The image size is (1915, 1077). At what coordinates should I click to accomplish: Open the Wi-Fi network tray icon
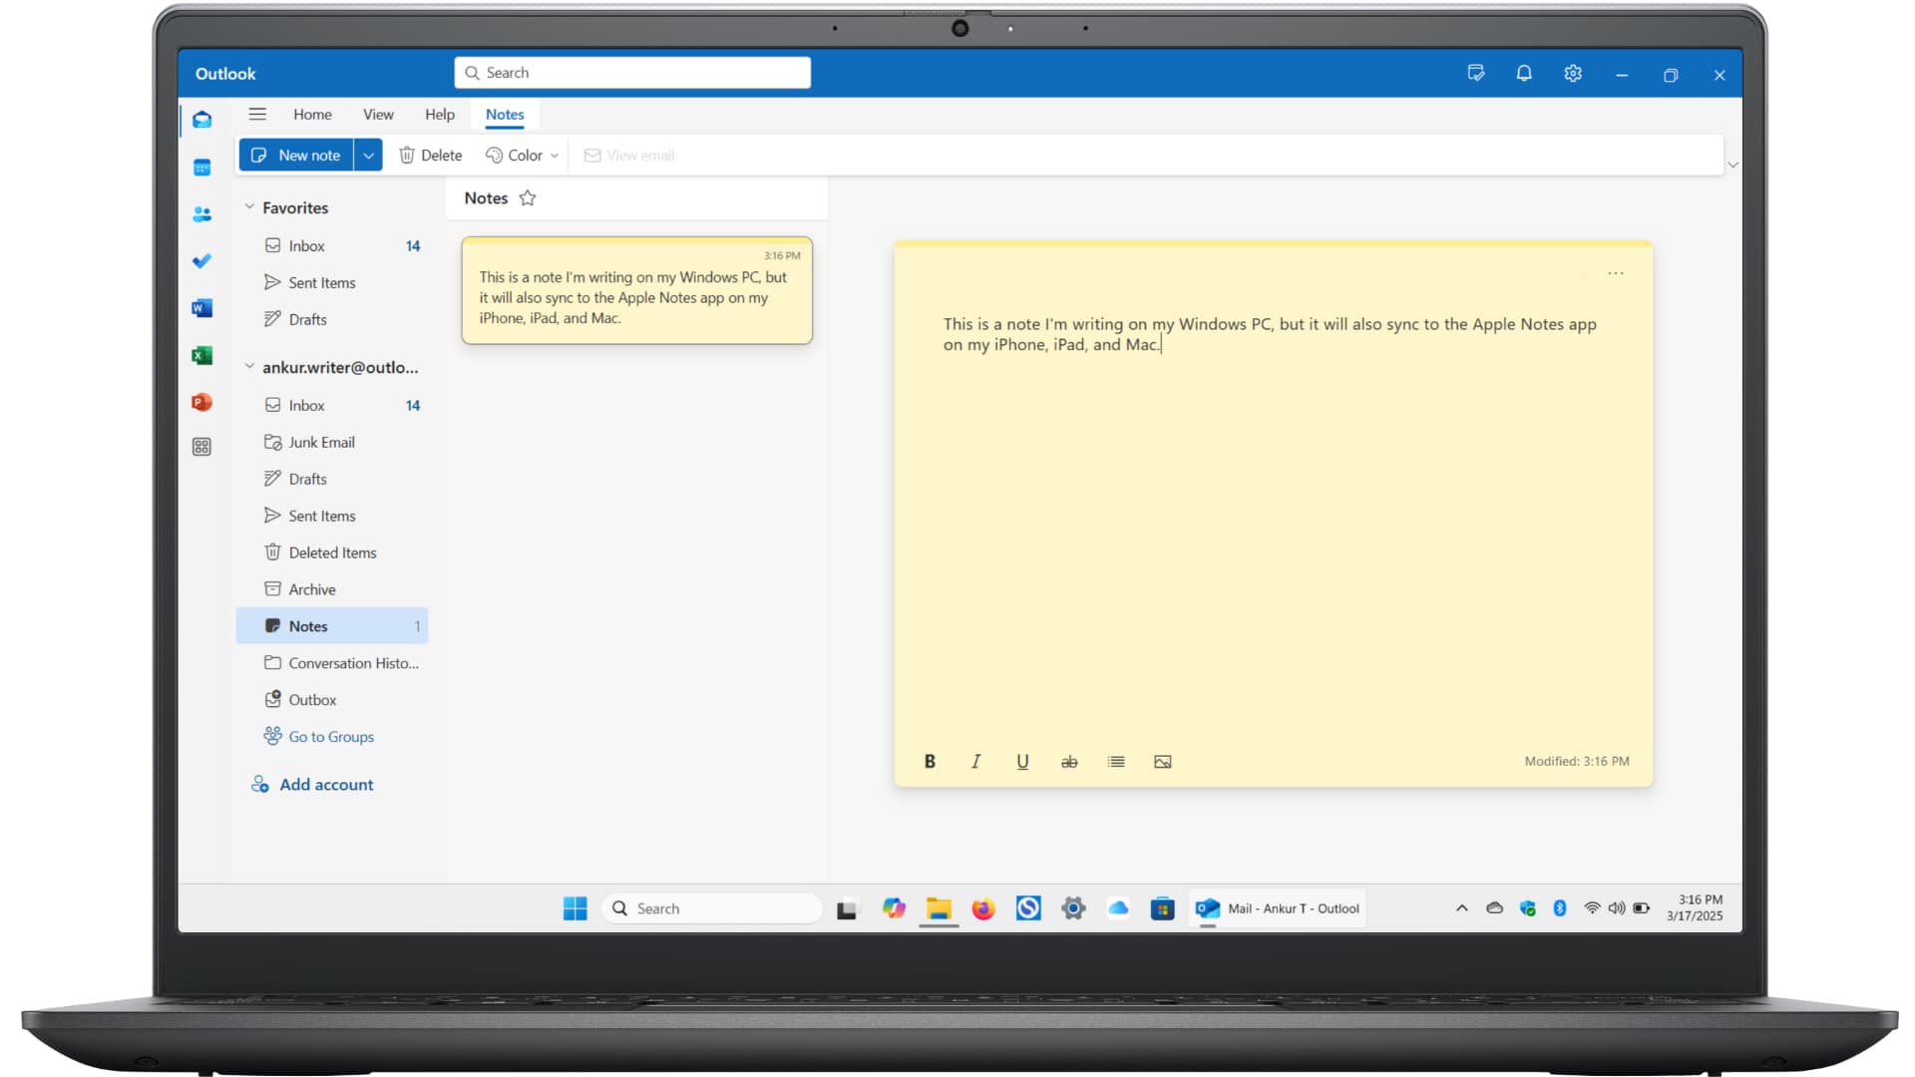pos(1592,908)
